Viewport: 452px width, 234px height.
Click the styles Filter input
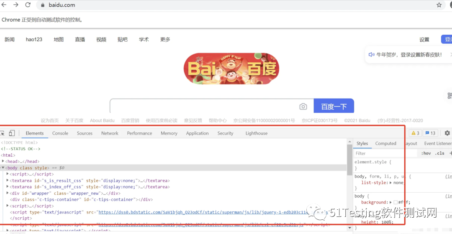385,153
